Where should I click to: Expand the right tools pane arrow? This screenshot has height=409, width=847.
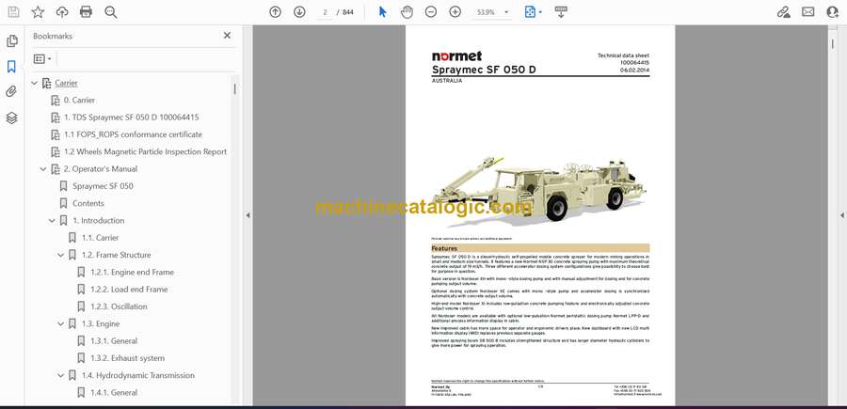click(841, 215)
